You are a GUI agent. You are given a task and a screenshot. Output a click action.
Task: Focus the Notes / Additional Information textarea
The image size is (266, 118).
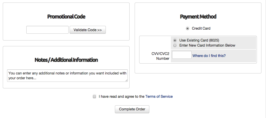pos(67,76)
